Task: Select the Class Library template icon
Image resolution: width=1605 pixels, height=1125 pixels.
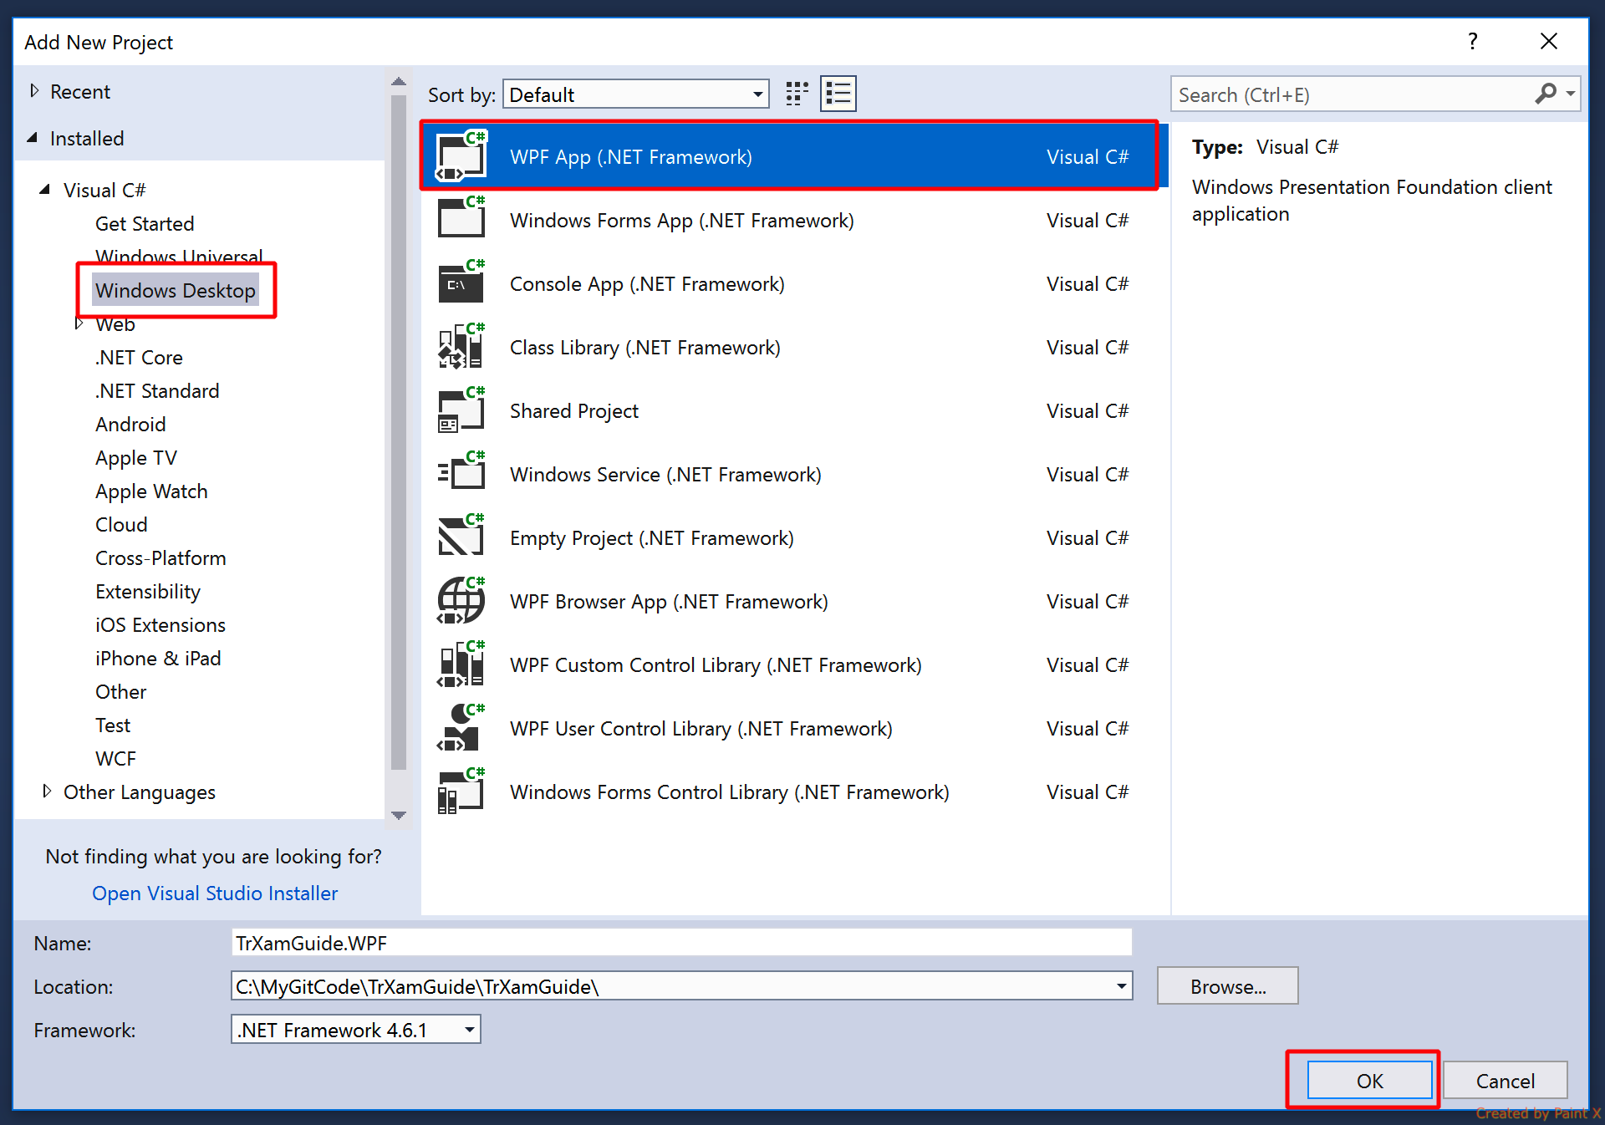Action: (461, 347)
